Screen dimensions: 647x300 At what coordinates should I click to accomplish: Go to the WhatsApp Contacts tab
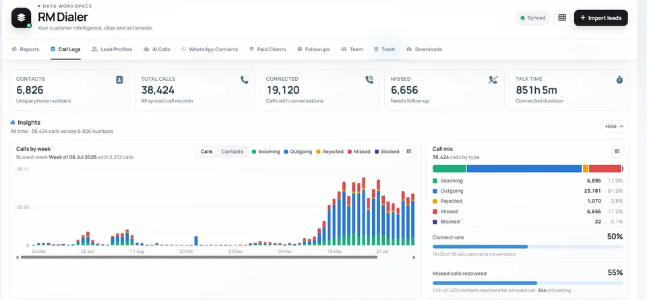click(x=209, y=49)
